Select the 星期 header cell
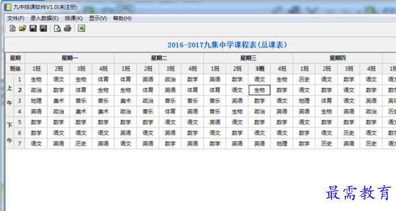Viewport: 396px width, 211px height. click(x=15, y=58)
